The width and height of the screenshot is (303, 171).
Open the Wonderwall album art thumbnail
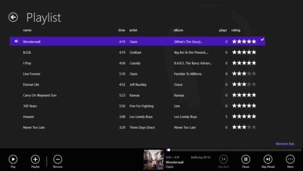pos(154,160)
